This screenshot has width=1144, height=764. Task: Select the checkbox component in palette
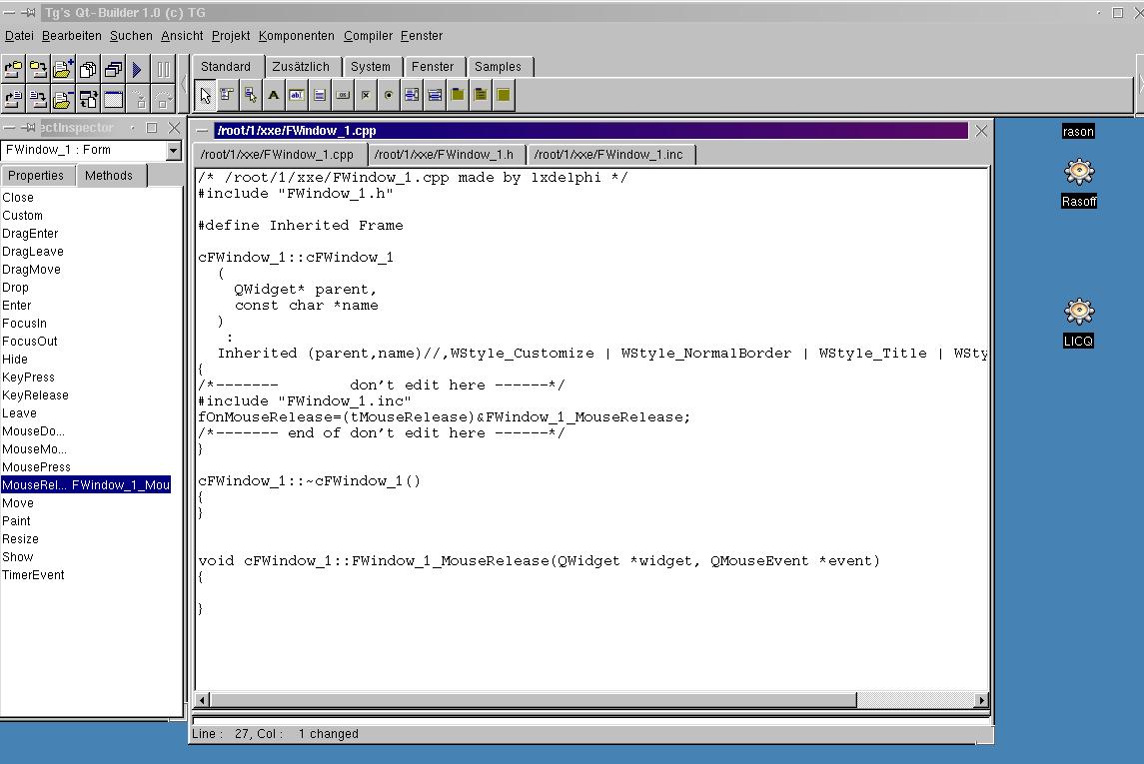(366, 95)
